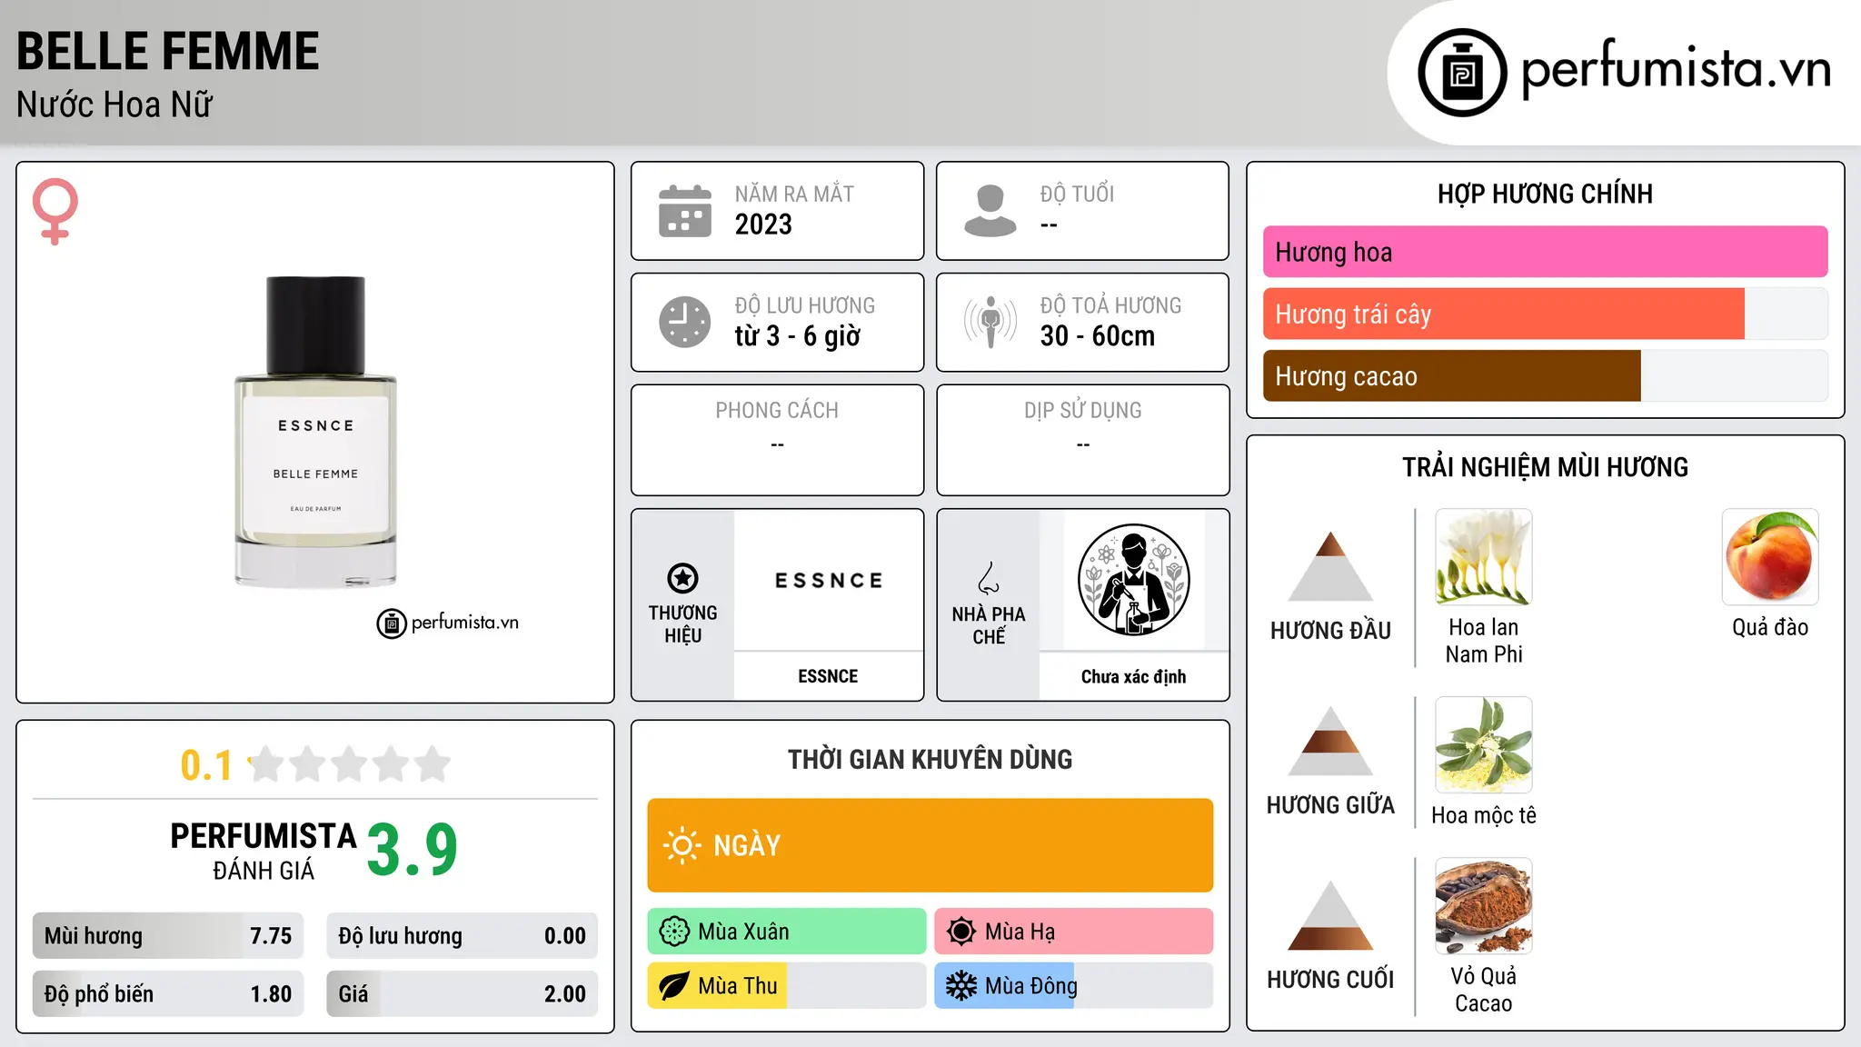Screen dimensions: 1861x1047
Task: Click the 2023 release year value
Action: (x=763, y=224)
